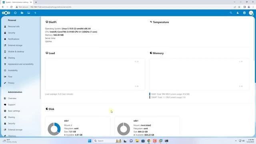
Task: Click the Nextcloud logo in the header
Action: coord(6,13)
